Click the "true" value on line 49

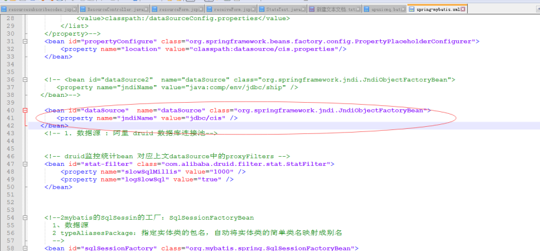pos(210,179)
